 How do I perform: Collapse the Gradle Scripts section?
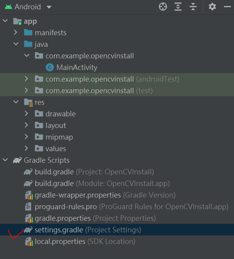click(x=5, y=160)
